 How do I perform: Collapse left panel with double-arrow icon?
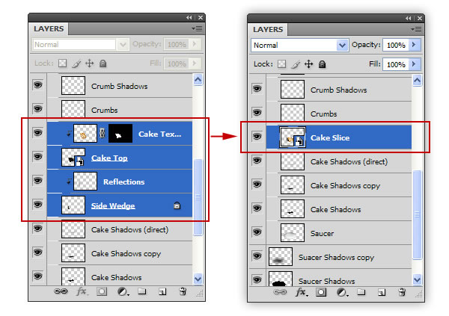pos(189,18)
